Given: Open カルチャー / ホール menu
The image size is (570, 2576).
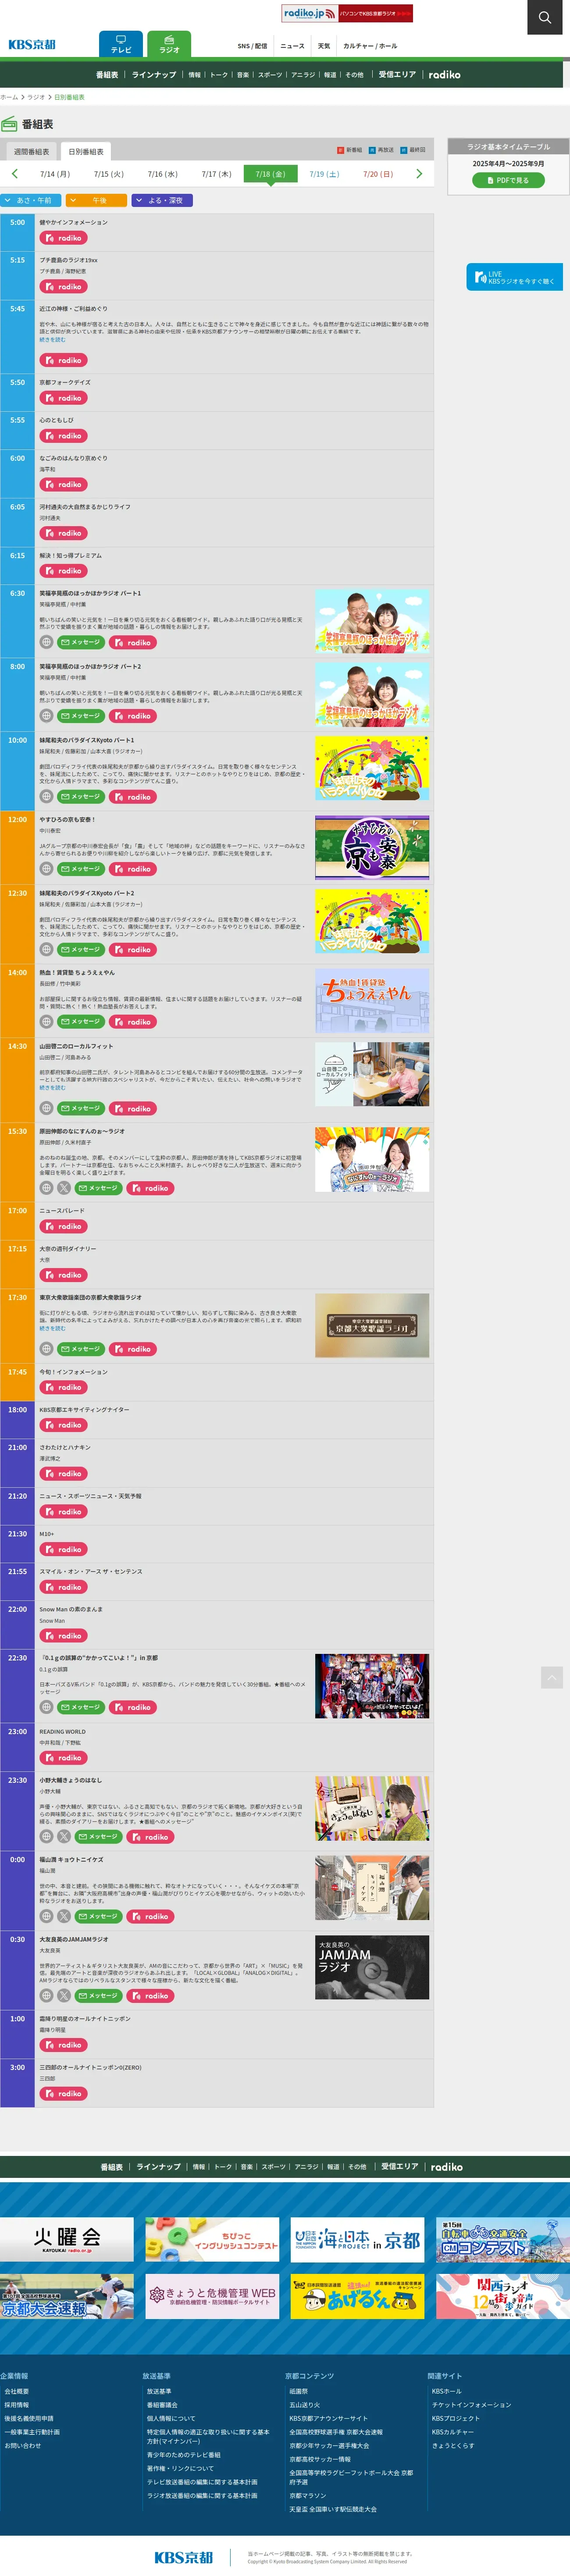Looking at the screenshot, I should (370, 46).
